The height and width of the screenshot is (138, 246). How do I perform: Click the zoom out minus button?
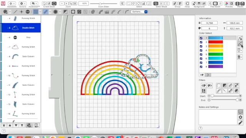62,3
